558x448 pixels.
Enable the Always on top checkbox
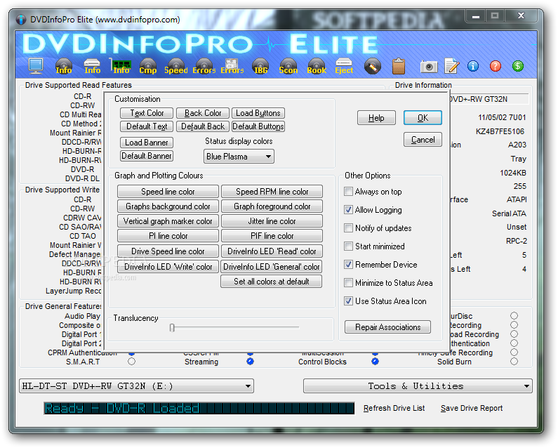click(x=348, y=191)
